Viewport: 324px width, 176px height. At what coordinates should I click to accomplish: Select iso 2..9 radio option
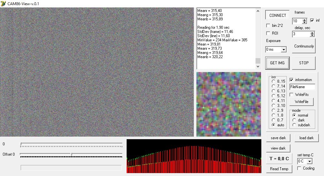coord(273,110)
